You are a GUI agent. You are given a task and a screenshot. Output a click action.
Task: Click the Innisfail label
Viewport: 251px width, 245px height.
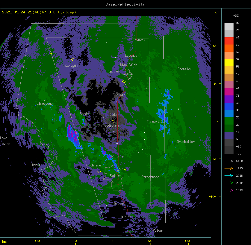(121, 95)
